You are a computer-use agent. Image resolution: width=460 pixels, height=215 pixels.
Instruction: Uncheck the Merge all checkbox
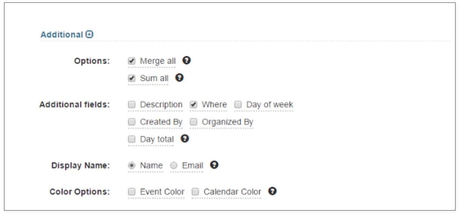pyautogui.click(x=132, y=61)
